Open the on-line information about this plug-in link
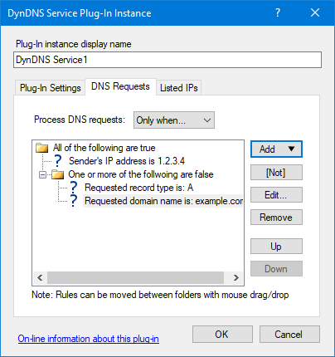The width and height of the screenshot is (335, 357). click(x=89, y=339)
